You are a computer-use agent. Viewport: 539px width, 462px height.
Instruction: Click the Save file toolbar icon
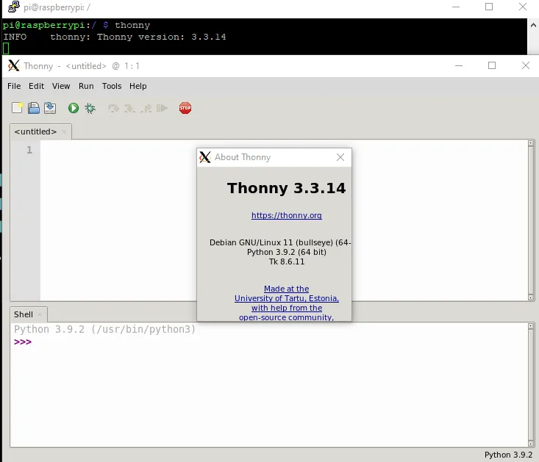click(x=50, y=108)
